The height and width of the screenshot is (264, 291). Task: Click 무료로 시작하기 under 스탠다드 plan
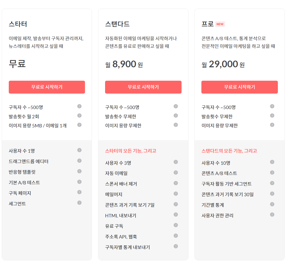coord(143,87)
